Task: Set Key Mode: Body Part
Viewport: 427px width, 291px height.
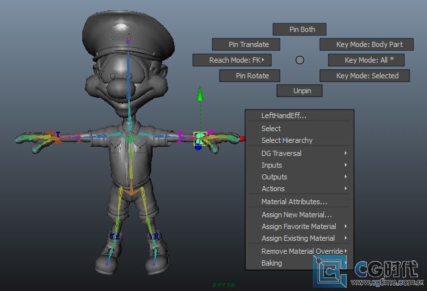Action: click(x=366, y=44)
